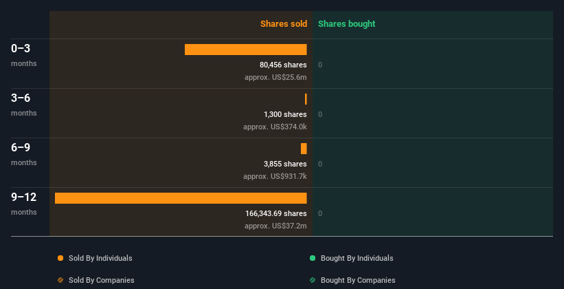Click the approx. US$25.6m value
Image resolution: width=564 pixels, height=289 pixels.
pos(275,77)
